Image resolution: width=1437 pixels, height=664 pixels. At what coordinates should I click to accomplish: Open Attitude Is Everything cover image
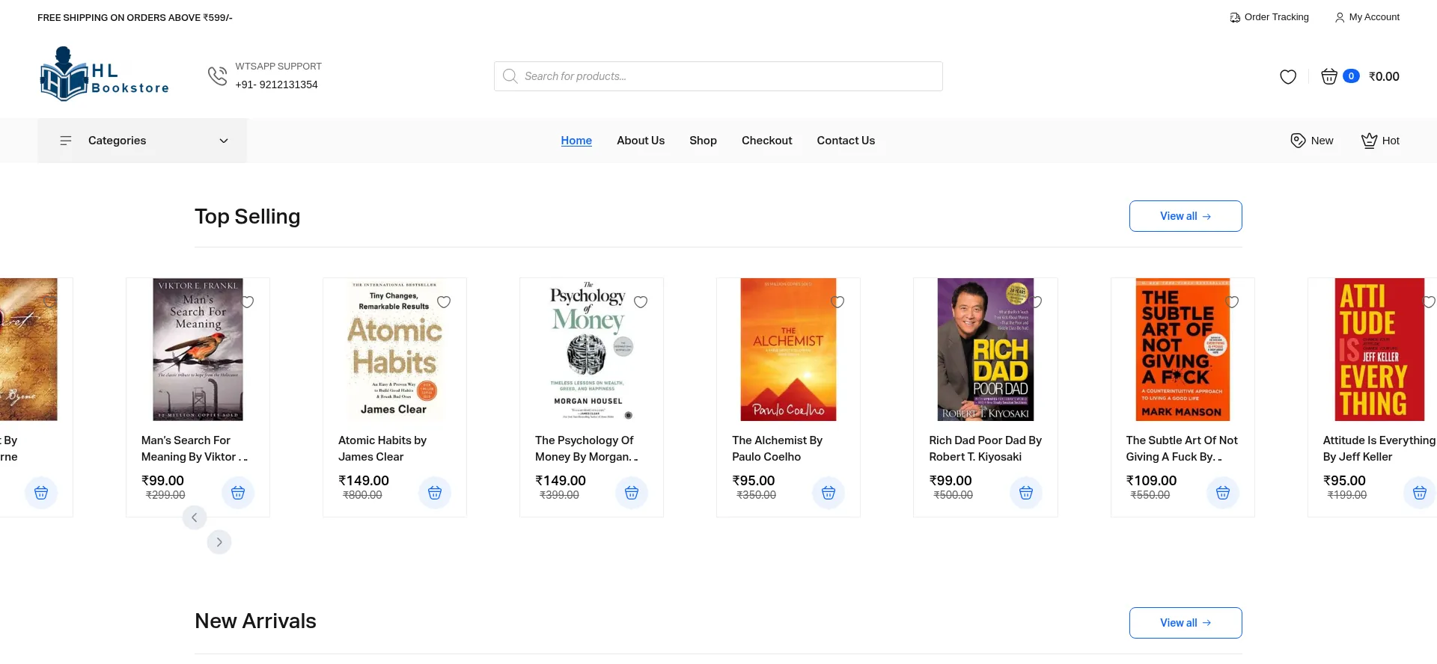tap(1379, 349)
